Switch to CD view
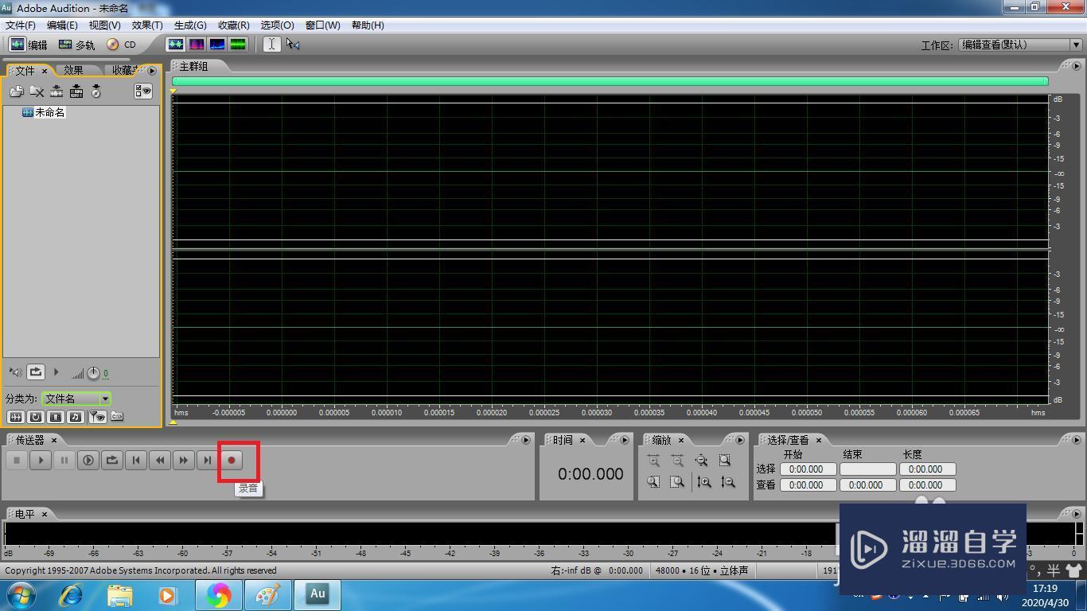 [x=122, y=45]
